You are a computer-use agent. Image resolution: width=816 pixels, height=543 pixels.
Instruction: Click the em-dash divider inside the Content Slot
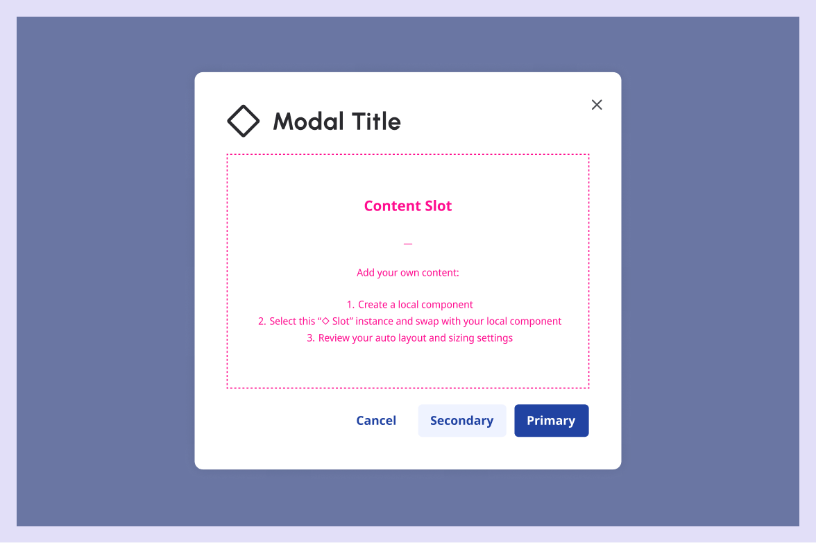[408, 244]
